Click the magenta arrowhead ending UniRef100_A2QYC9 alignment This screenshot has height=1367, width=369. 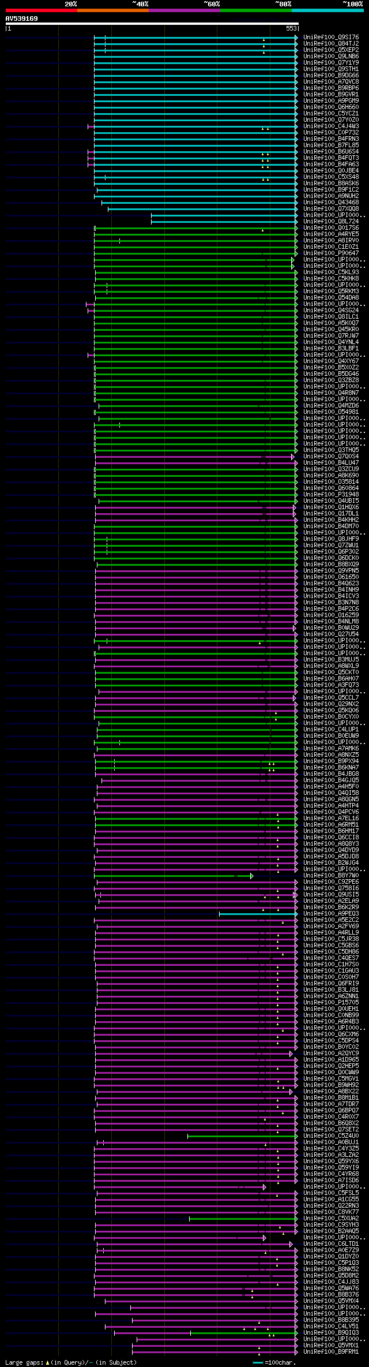coord(291,1054)
